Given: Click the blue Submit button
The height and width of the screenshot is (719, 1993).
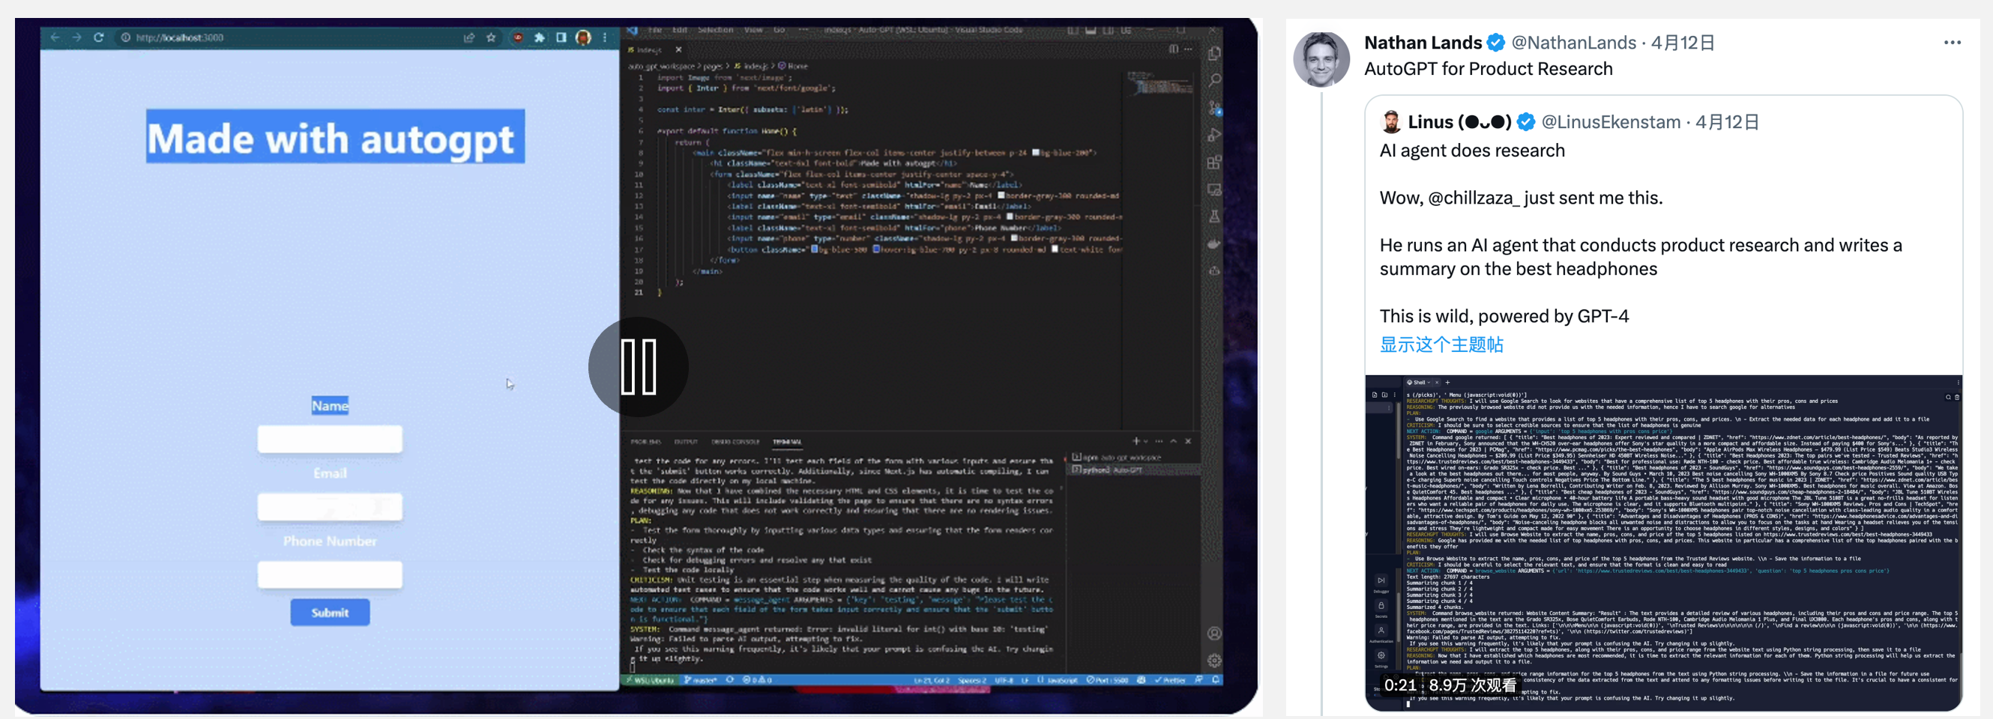Looking at the screenshot, I should [330, 613].
